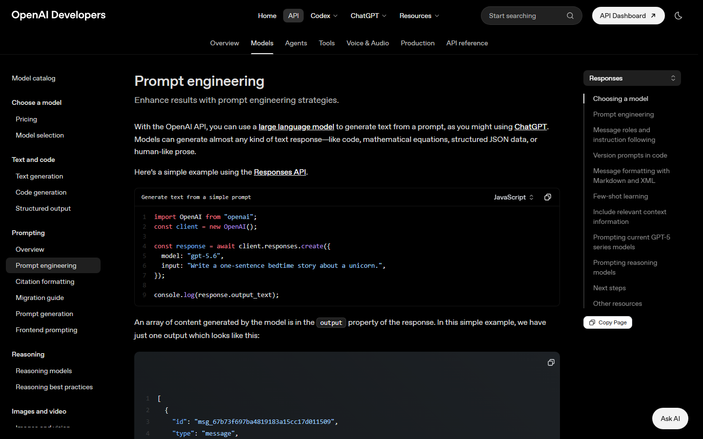Go to Model selection page
This screenshot has height=439, width=703.
[40, 135]
